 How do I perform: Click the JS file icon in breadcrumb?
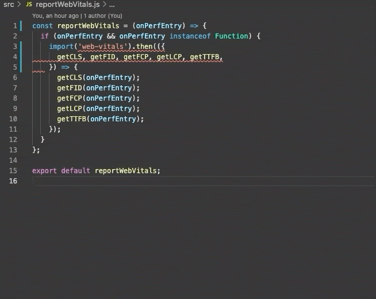[x=29, y=5]
